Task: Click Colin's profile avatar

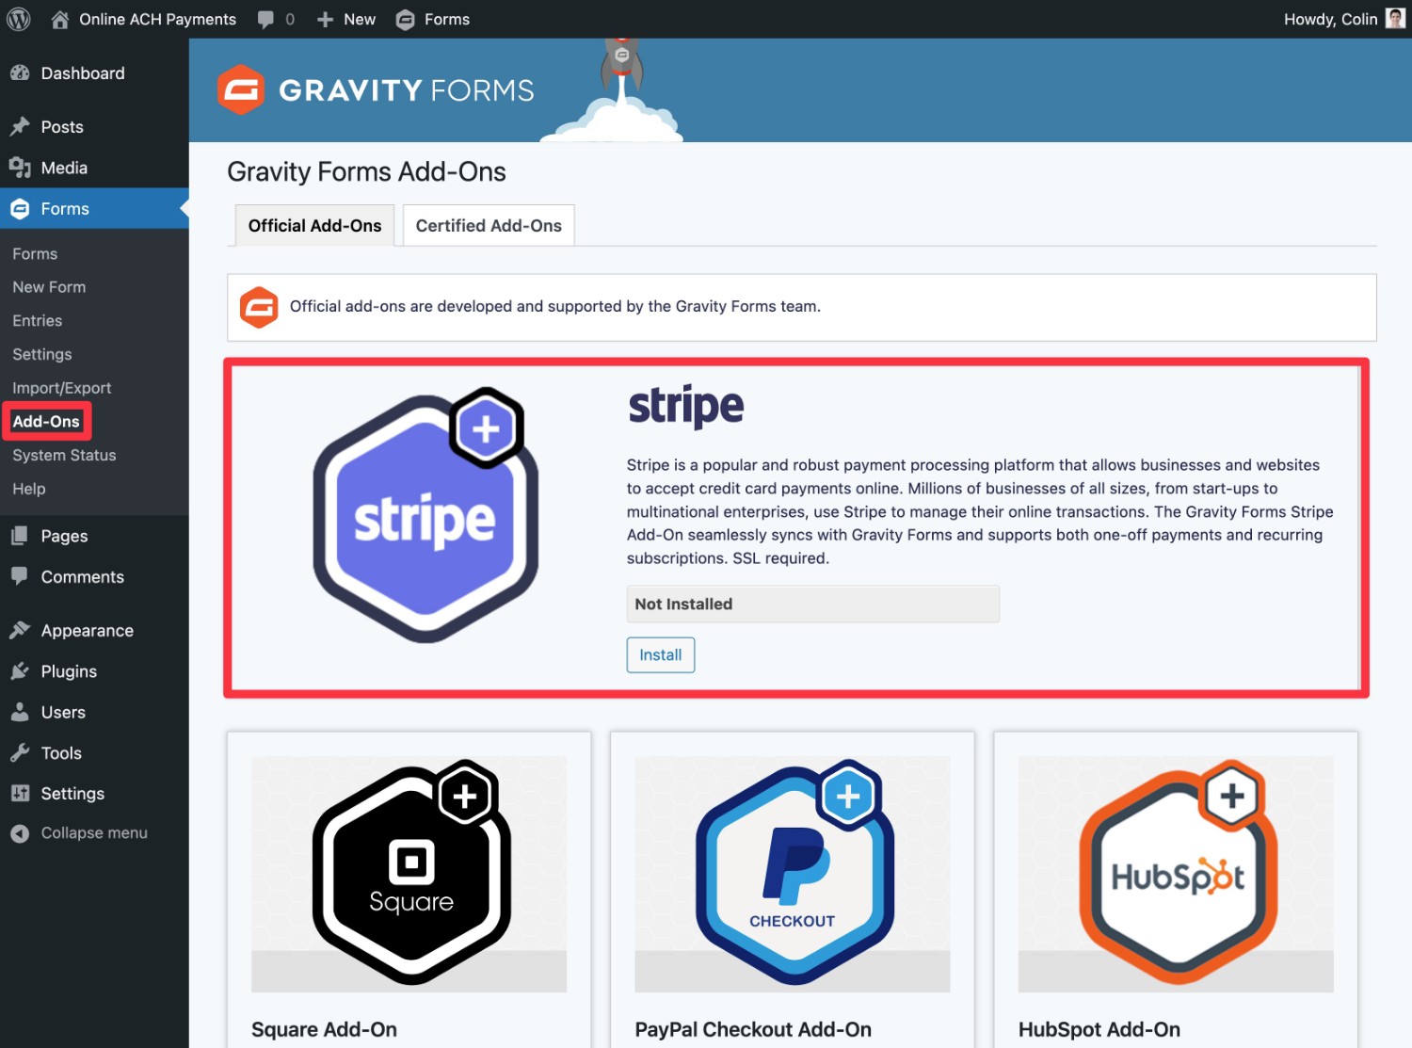Action: (x=1394, y=19)
